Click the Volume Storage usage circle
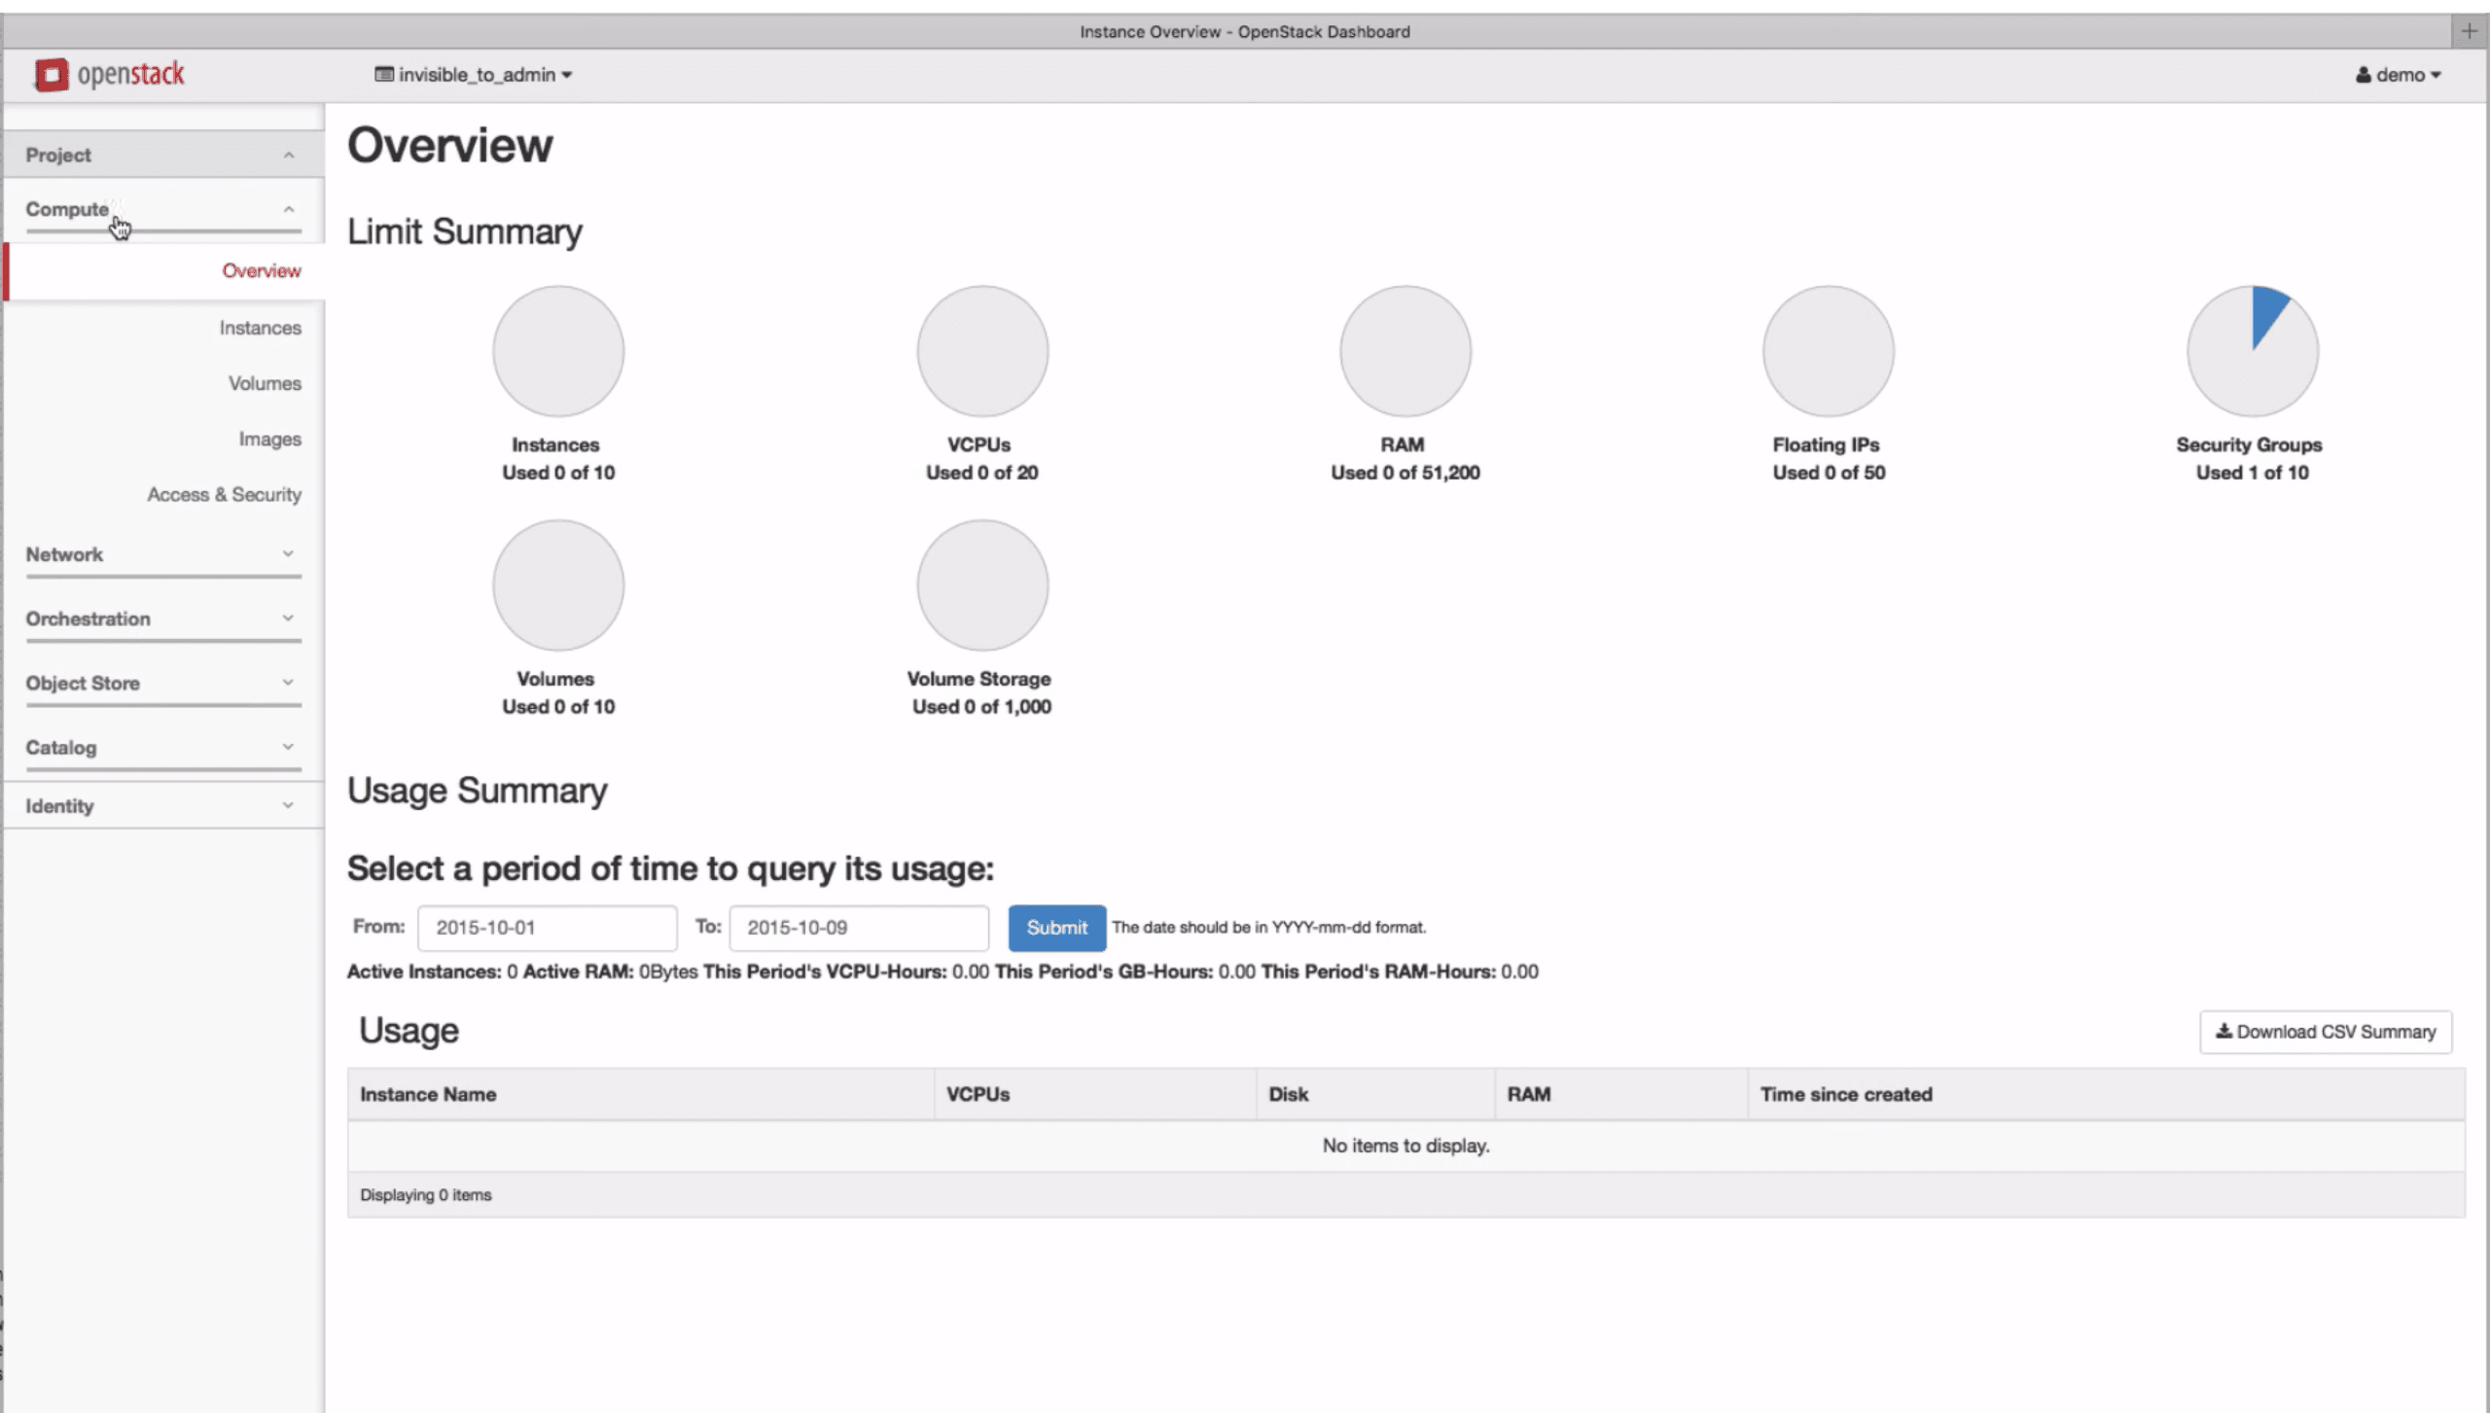This screenshot has width=2490, height=1413. pos(981,584)
